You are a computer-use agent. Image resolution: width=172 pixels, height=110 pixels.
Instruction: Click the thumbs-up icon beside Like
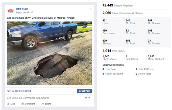coord(8,104)
